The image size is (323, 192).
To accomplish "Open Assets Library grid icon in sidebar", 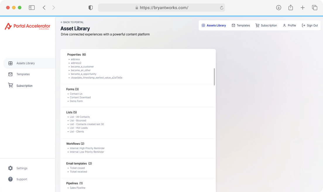I will tap(10, 63).
